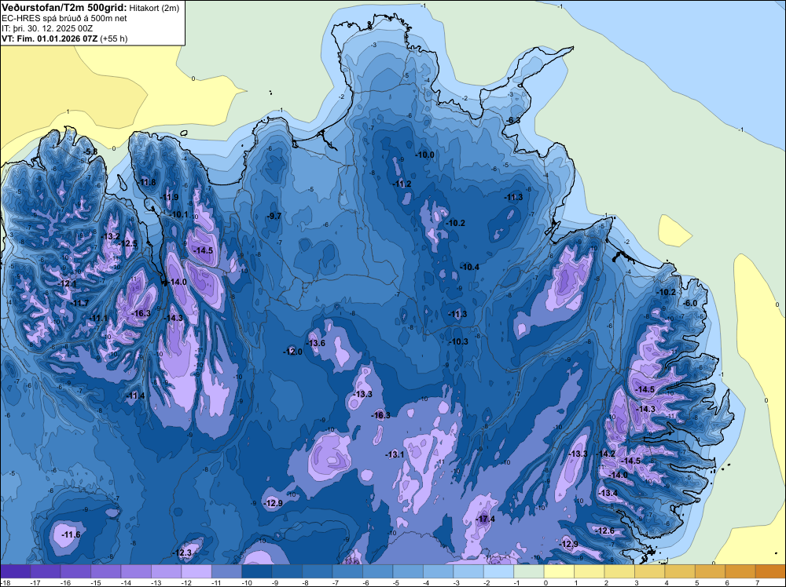Click the -11.2 temperature value
The image size is (786, 587).
pyautogui.click(x=402, y=184)
